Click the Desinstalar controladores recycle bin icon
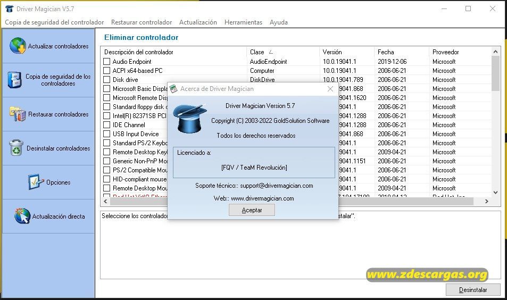This screenshot has width=507, height=300. tap(16, 148)
